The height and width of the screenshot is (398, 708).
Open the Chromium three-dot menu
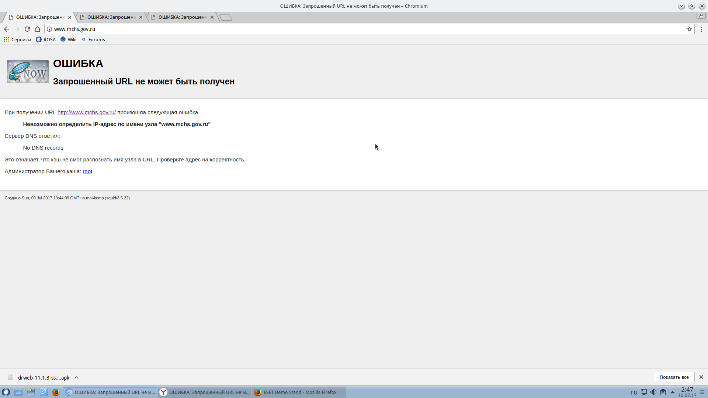tap(701, 29)
